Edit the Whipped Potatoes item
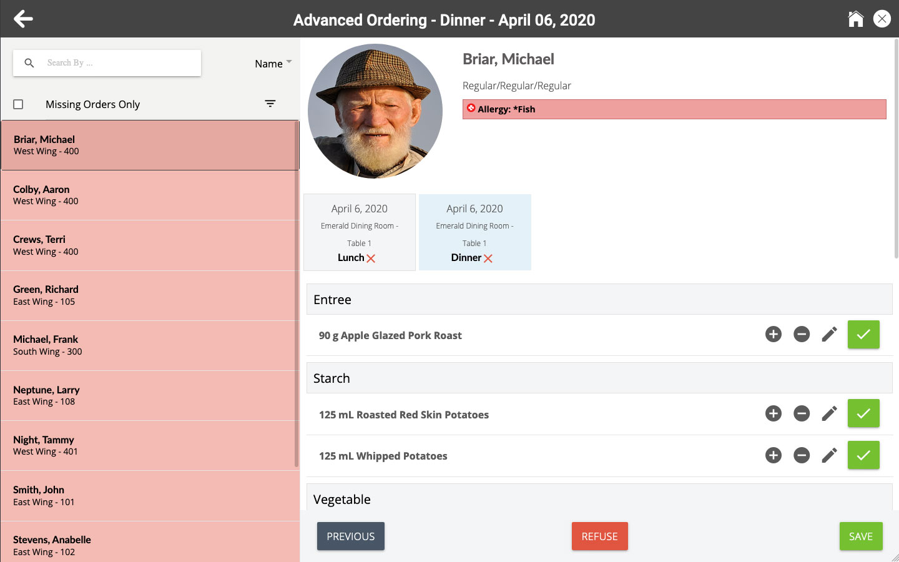Screen dimensions: 899x562 829,455
